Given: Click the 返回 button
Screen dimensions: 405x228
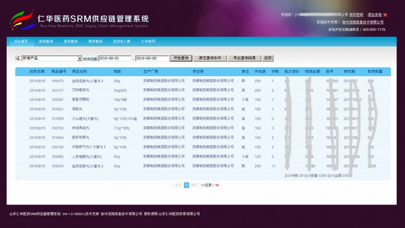Looking at the screenshot, I should pyautogui.click(x=268, y=58).
